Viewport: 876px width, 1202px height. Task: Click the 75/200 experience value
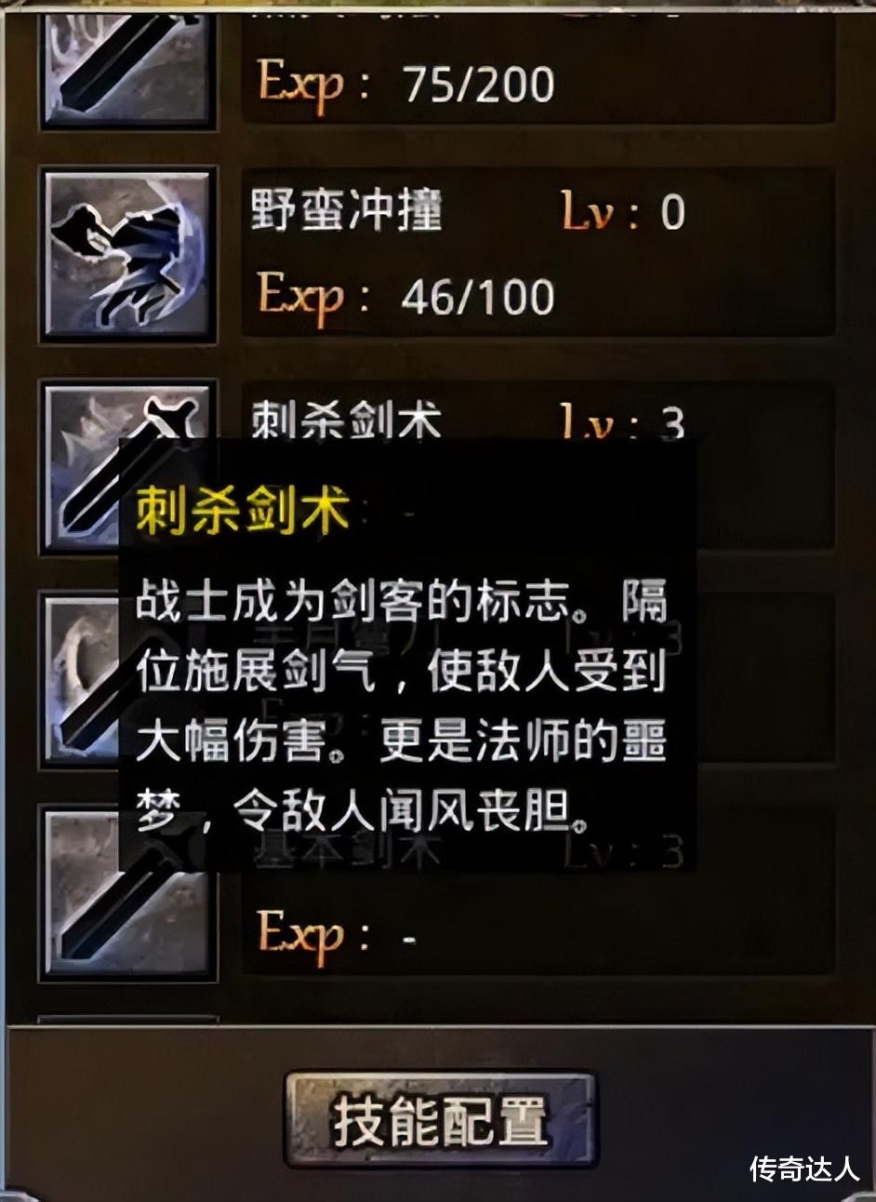click(x=478, y=84)
